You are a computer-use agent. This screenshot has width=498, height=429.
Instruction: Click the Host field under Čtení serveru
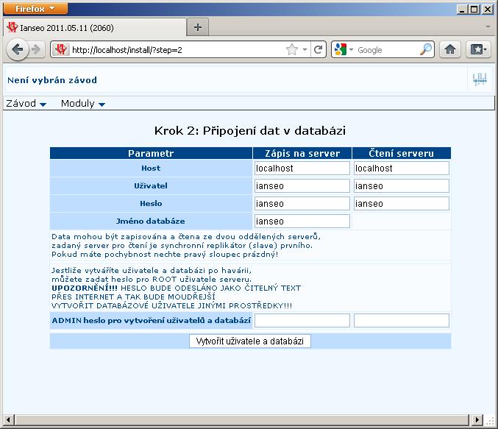pos(402,168)
